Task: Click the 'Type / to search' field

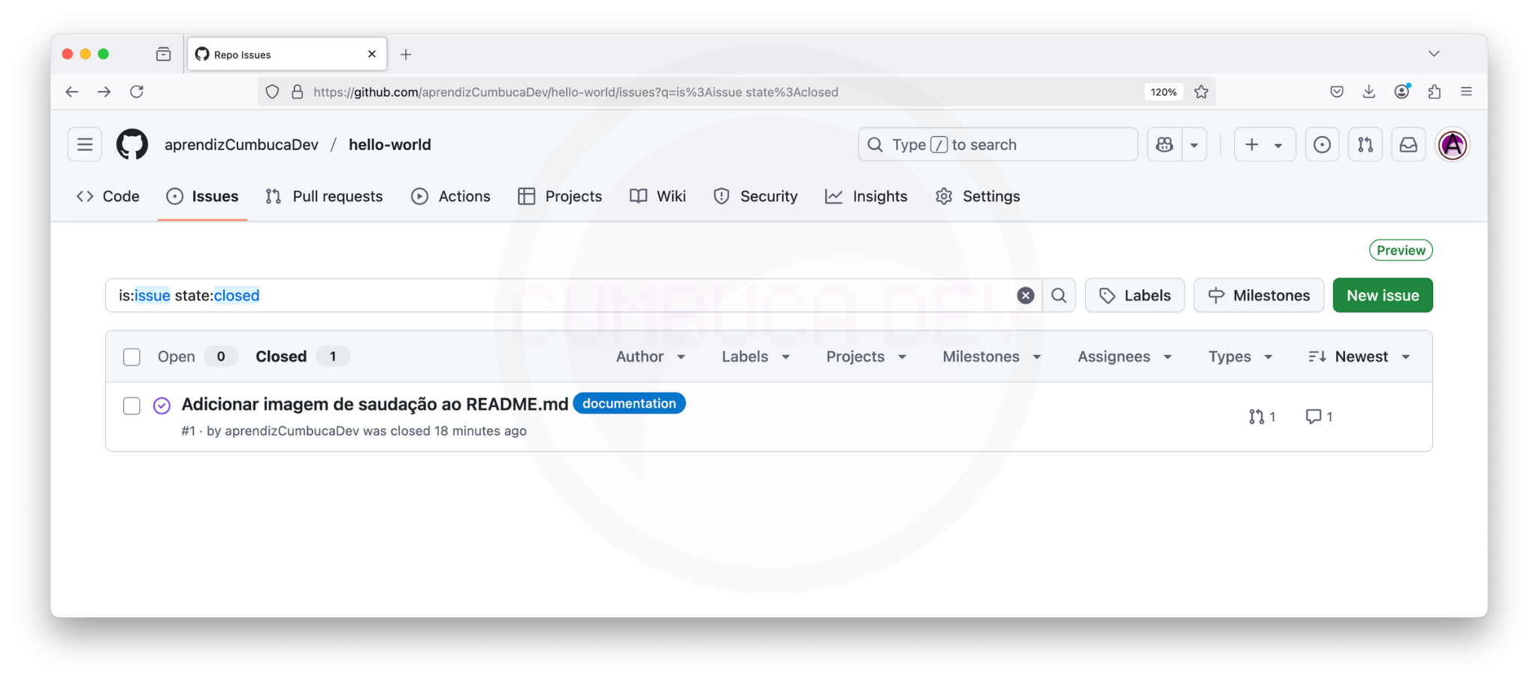Action: tap(997, 144)
